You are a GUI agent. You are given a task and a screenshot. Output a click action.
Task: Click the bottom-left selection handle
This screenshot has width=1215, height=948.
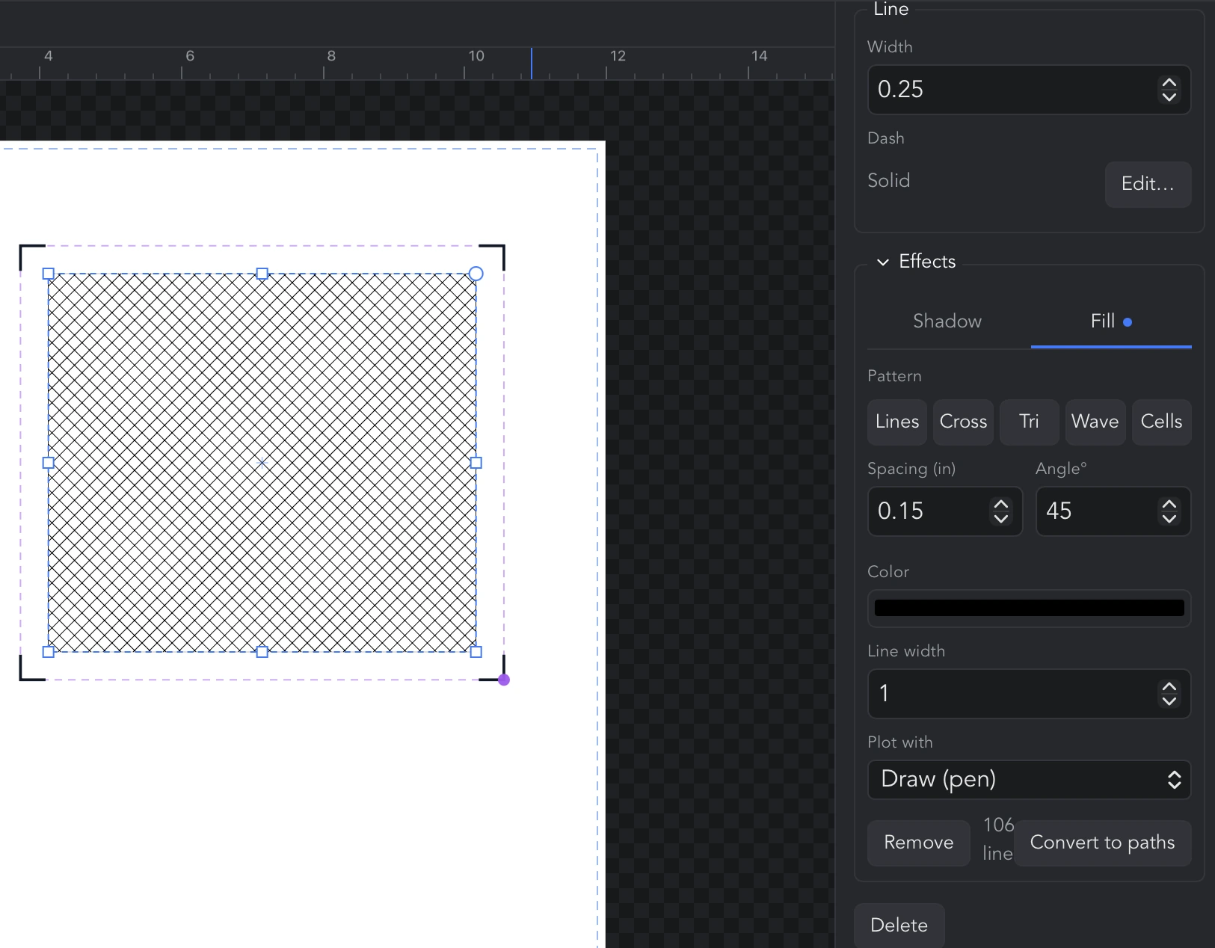[x=49, y=652]
